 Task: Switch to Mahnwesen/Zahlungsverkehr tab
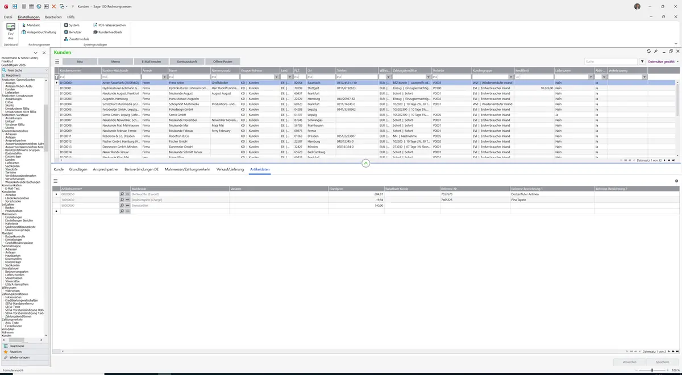coord(188,169)
